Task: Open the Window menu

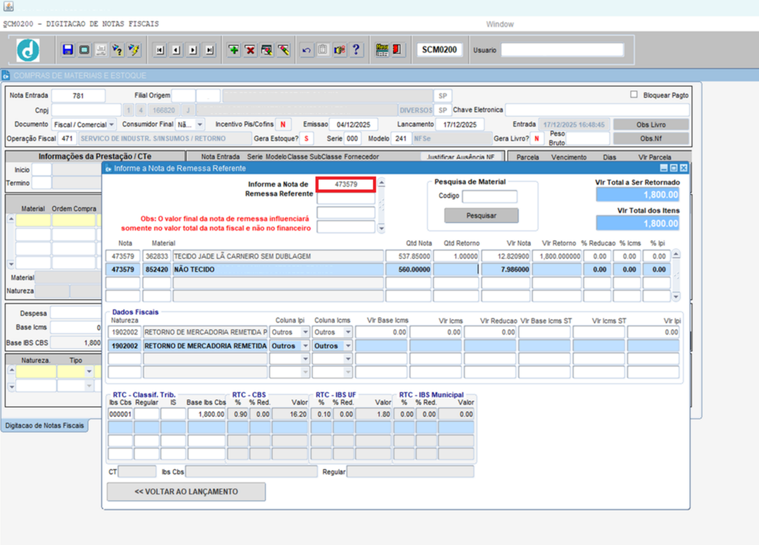Action: coord(499,24)
